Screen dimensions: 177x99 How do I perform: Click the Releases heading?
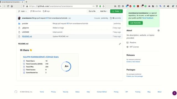coord(131,55)
